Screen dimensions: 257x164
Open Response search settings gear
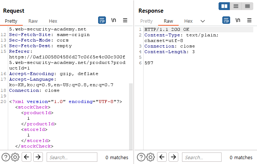tap(150, 157)
